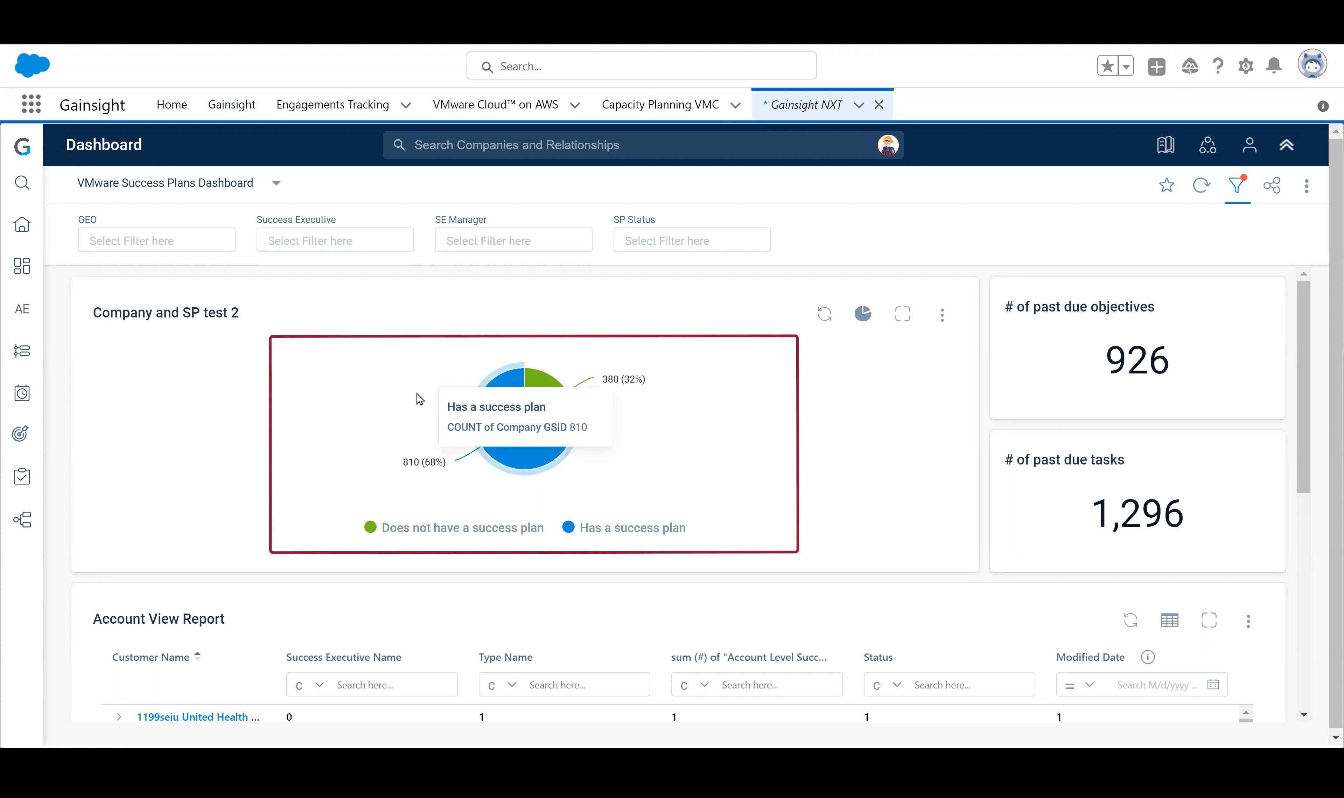Click the share icon next to the filter
The image size is (1344, 798).
[x=1273, y=185]
